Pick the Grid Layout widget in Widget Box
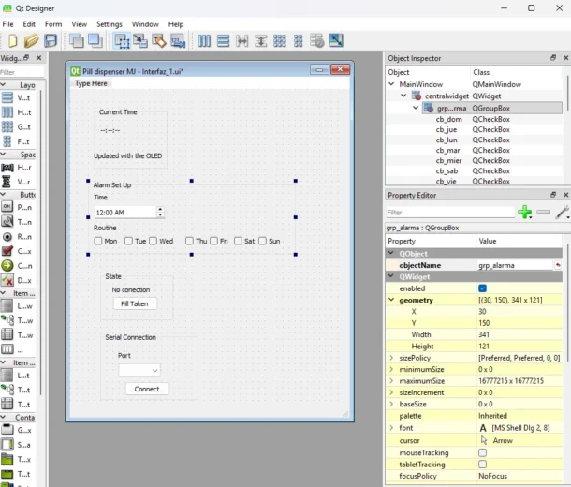 pyautogui.click(x=17, y=126)
